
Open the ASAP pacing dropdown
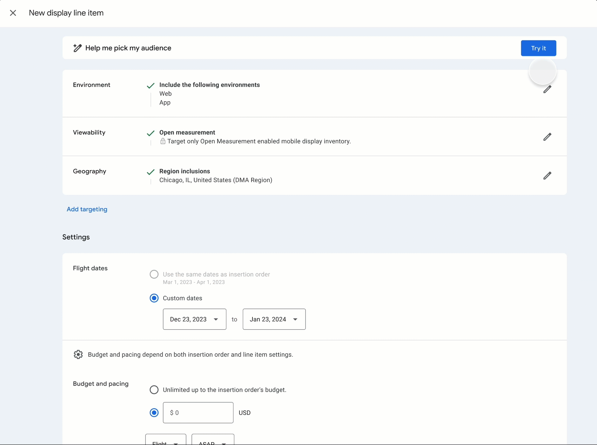click(x=212, y=441)
